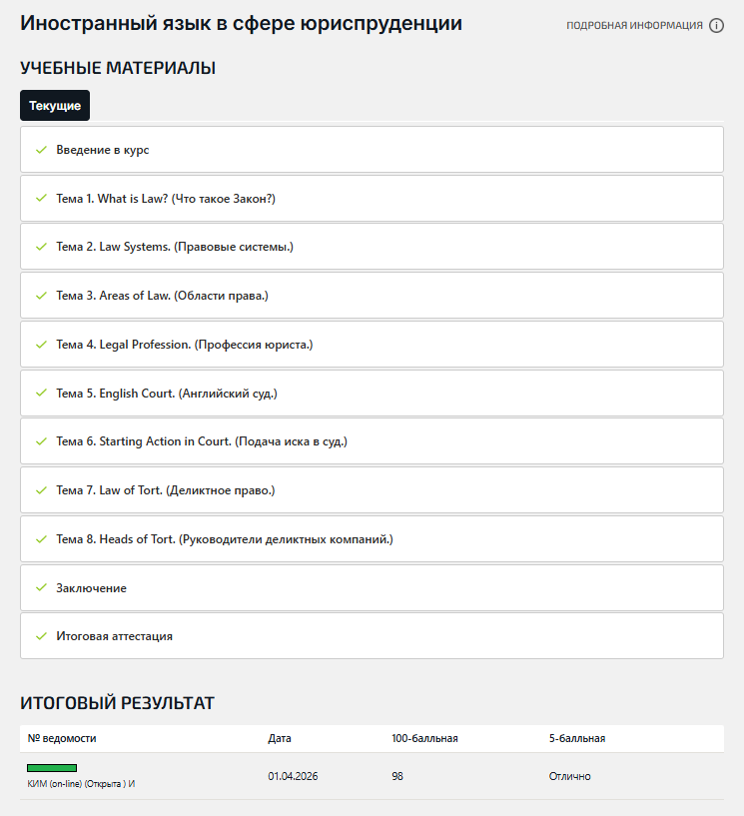
Task: Click checkmark icon next to Тема 7
Action: (x=41, y=490)
